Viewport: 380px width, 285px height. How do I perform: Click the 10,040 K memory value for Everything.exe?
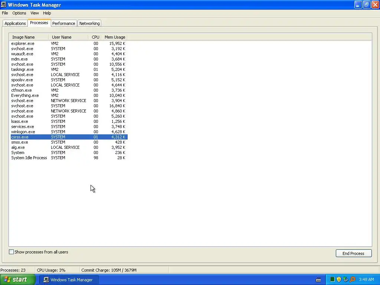point(117,95)
